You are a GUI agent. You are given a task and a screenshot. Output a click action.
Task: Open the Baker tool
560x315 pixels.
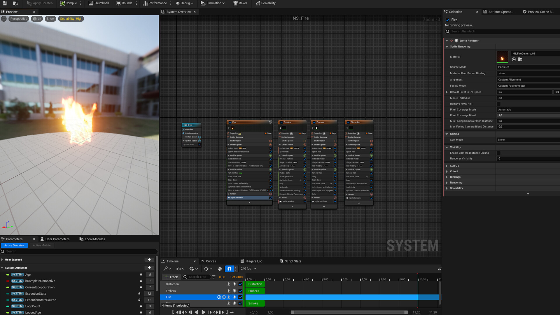click(240, 3)
